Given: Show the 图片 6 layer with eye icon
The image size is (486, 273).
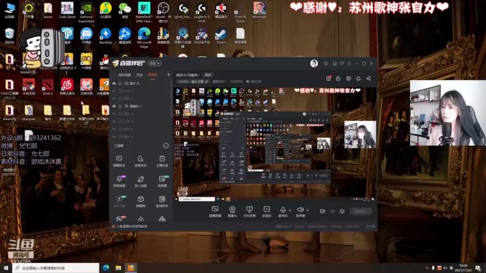Looking at the screenshot, I should click(x=114, y=113).
